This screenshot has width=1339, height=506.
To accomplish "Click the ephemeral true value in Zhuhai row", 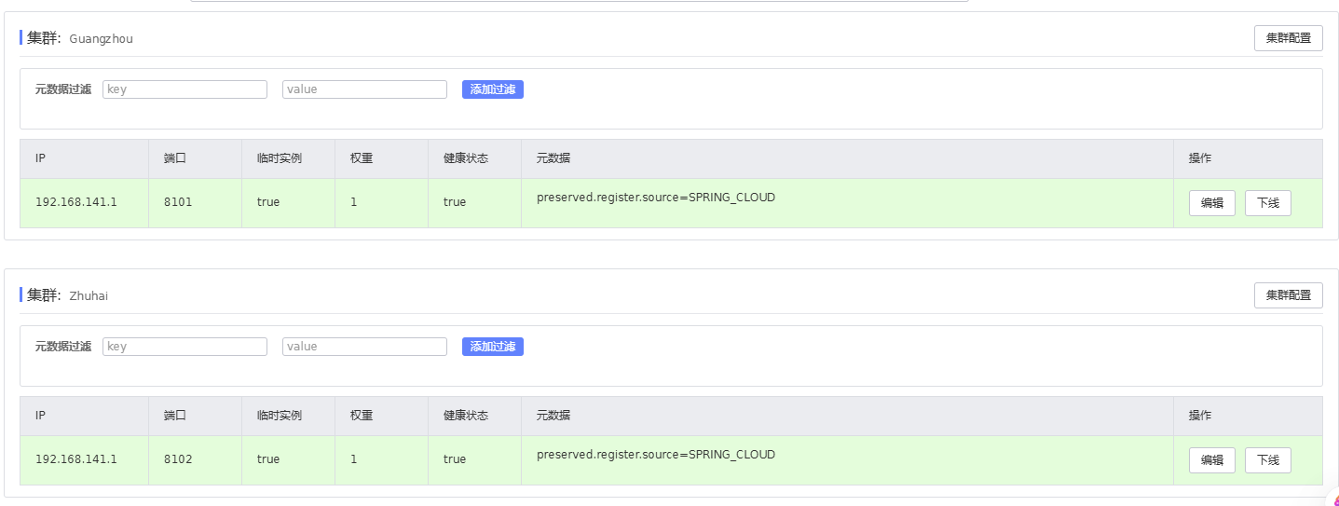I will pyautogui.click(x=268, y=459).
